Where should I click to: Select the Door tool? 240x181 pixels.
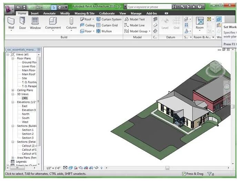coord(22,23)
